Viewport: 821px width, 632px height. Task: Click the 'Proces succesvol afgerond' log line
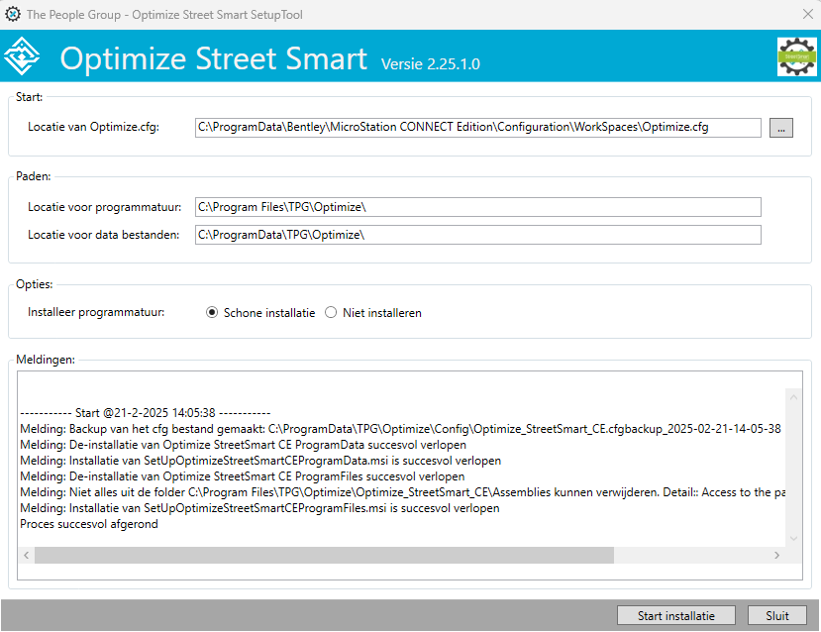tap(89, 524)
